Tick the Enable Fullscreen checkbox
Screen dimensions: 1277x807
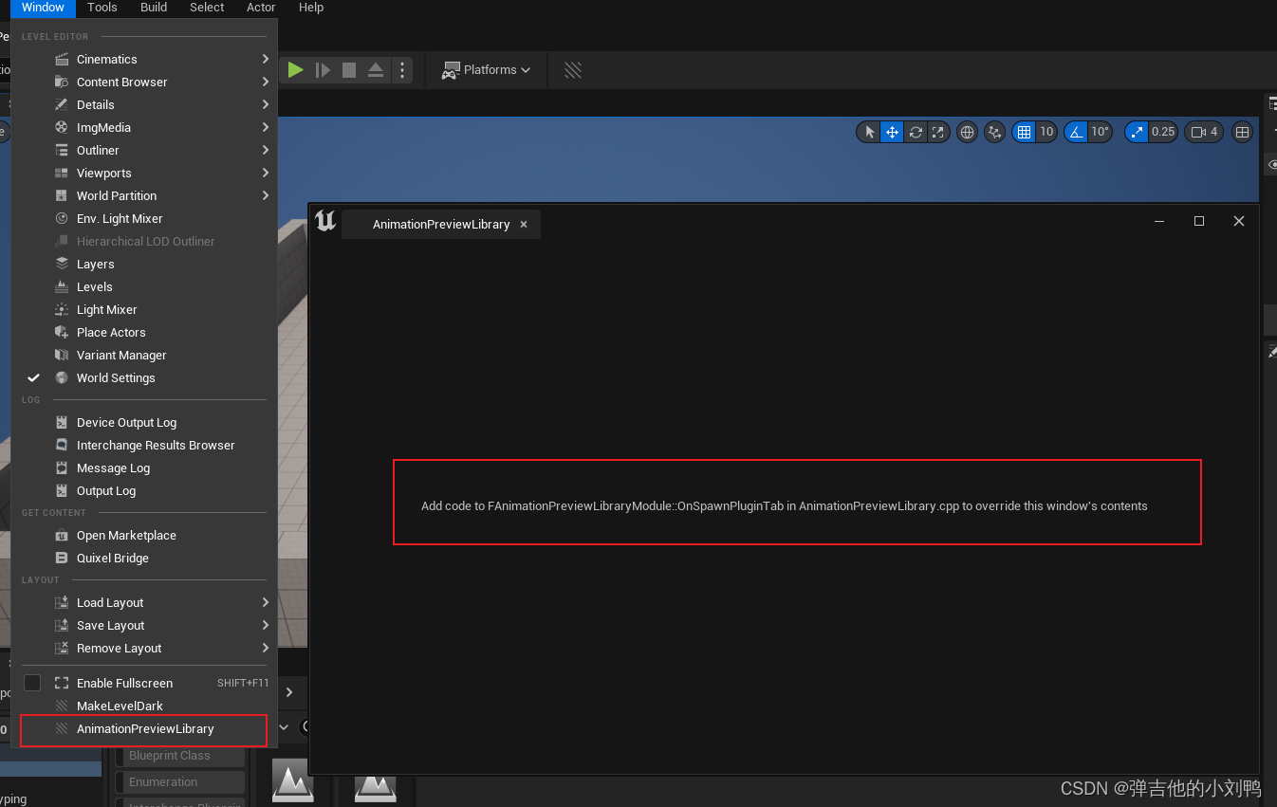click(x=32, y=683)
